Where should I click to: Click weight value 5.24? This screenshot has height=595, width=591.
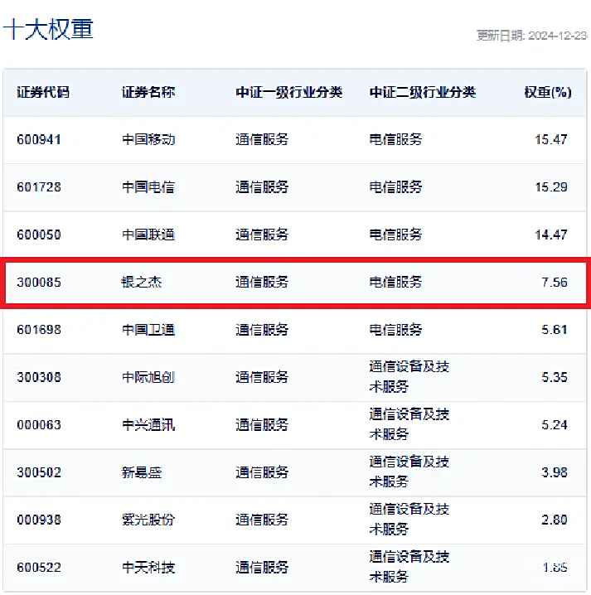pyautogui.click(x=555, y=425)
